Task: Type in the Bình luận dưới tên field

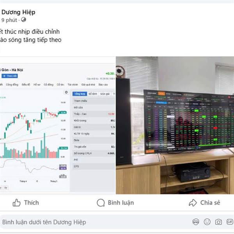Action: (96, 222)
